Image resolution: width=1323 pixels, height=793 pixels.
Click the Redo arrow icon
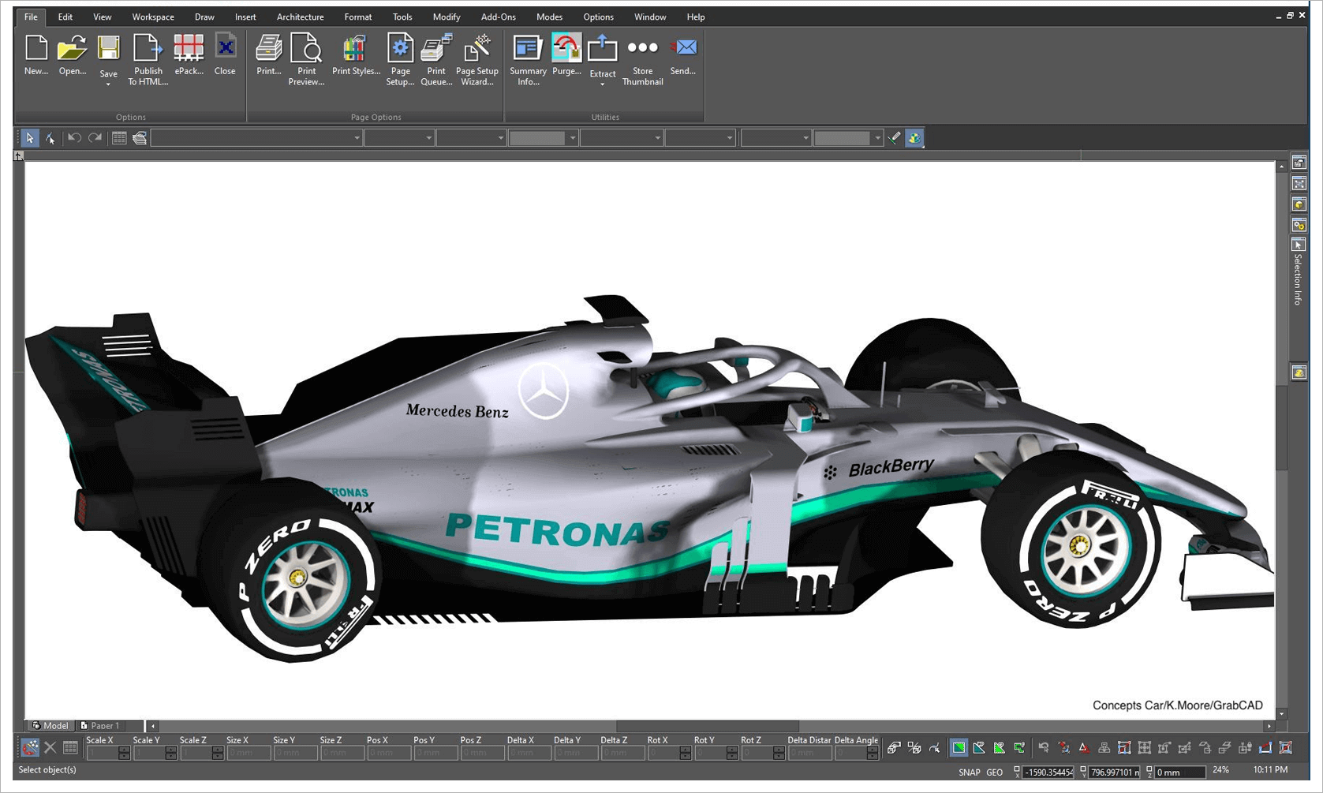[95, 138]
